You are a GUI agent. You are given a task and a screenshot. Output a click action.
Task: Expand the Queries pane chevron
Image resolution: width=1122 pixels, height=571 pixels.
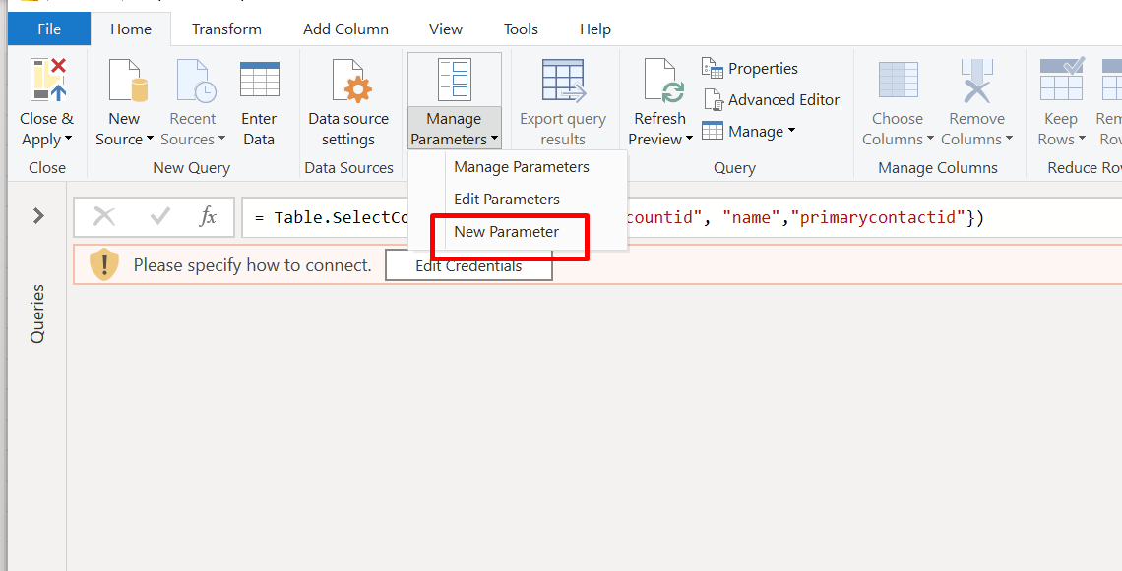pos(38,215)
